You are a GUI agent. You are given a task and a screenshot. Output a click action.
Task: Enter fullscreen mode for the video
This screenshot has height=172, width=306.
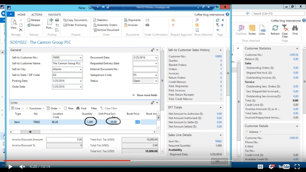[x=297, y=167]
